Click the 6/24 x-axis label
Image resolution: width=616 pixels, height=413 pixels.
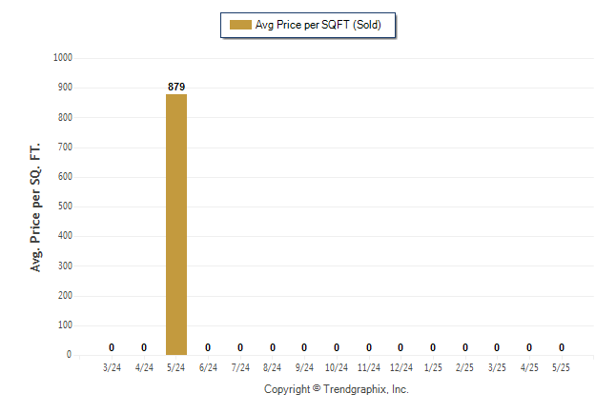[208, 367]
